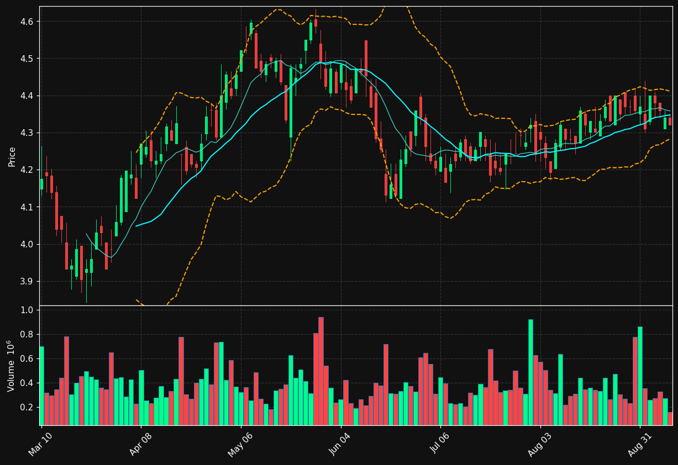Viewport: 678px width, 465px height.
Task: Select the 0.2 volume tick label
Action: [27, 408]
